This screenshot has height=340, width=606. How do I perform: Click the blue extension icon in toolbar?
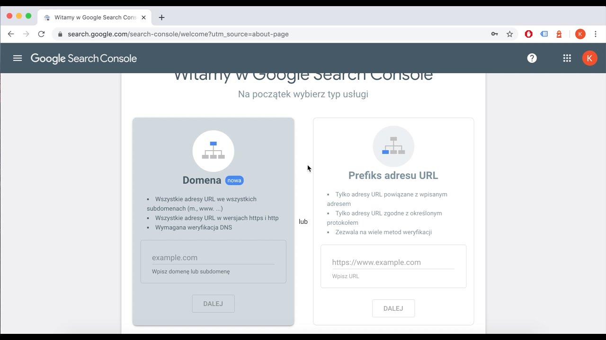544,34
